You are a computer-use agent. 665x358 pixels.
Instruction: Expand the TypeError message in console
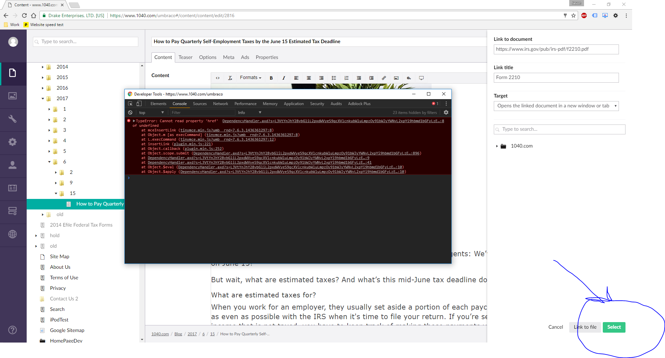[x=134, y=121]
